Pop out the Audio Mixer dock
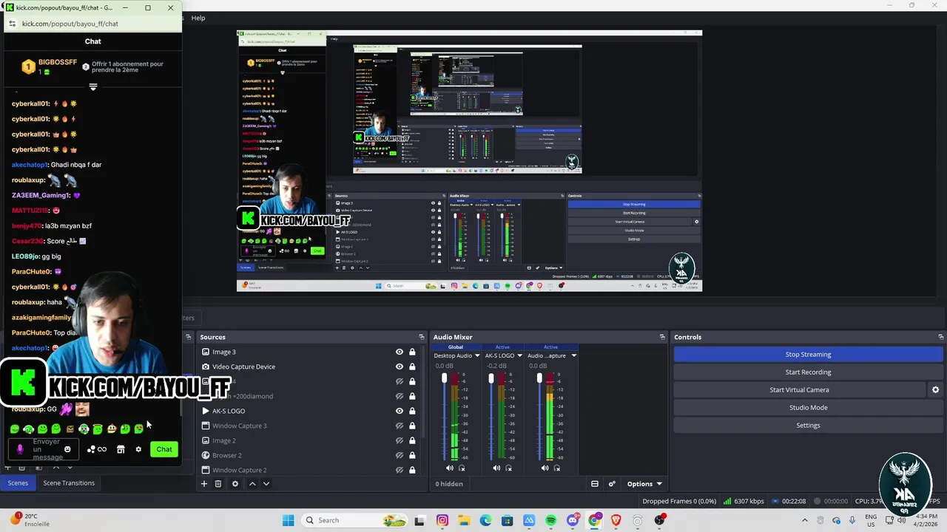 662,337
